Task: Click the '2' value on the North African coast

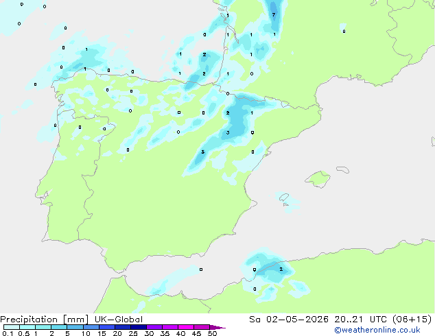Action: 281,269
